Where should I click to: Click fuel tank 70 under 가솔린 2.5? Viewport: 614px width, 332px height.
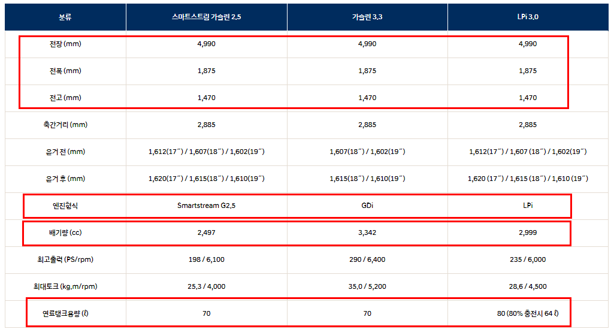(x=206, y=313)
